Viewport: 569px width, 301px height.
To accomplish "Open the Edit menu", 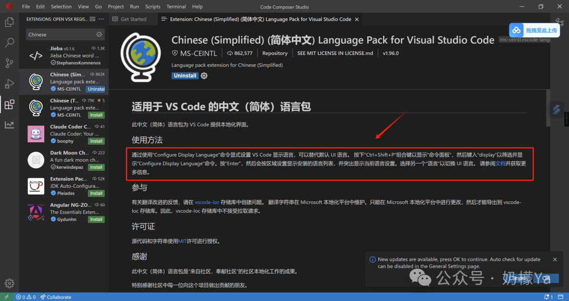I will (40, 6).
